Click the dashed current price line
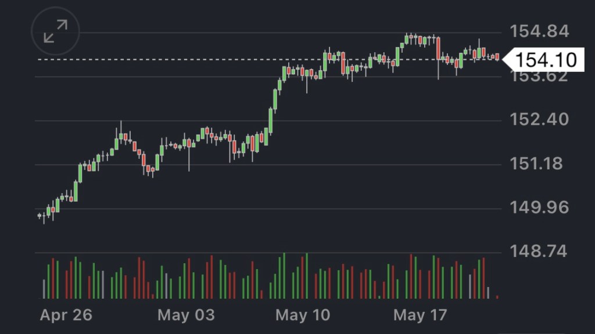This screenshot has width=595, height=334. [174, 59]
